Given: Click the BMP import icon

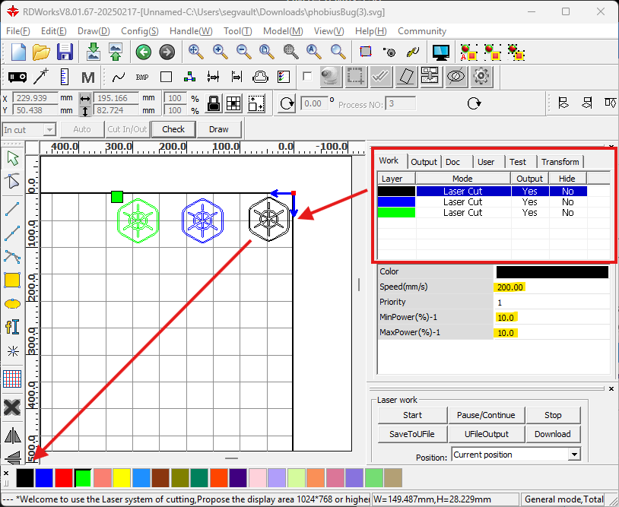Looking at the screenshot, I should pos(141,76).
